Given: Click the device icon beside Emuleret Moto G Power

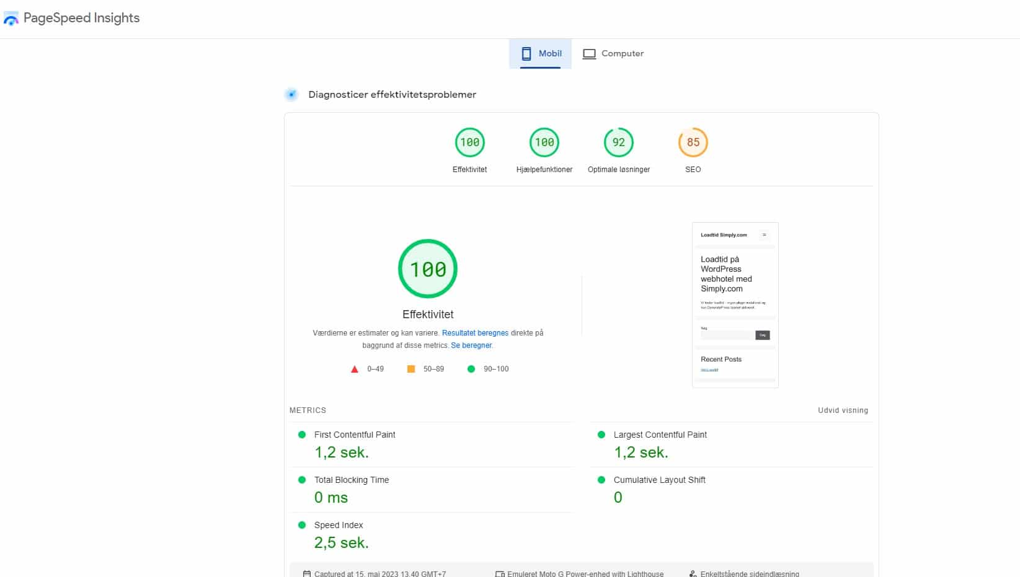Looking at the screenshot, I should [500, 574].
